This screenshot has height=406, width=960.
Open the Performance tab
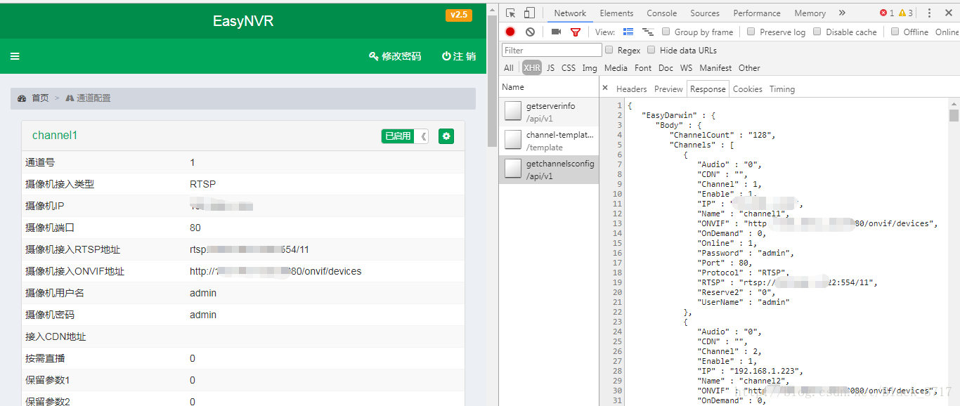(757, 13)
